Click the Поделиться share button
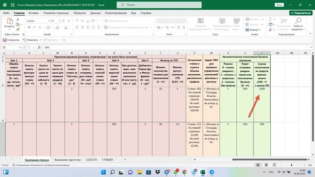The image size is (315, 177). (x=301, y=13)
